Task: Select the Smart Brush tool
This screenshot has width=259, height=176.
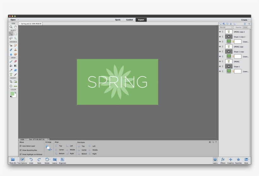Action: [x=11, y=50]
